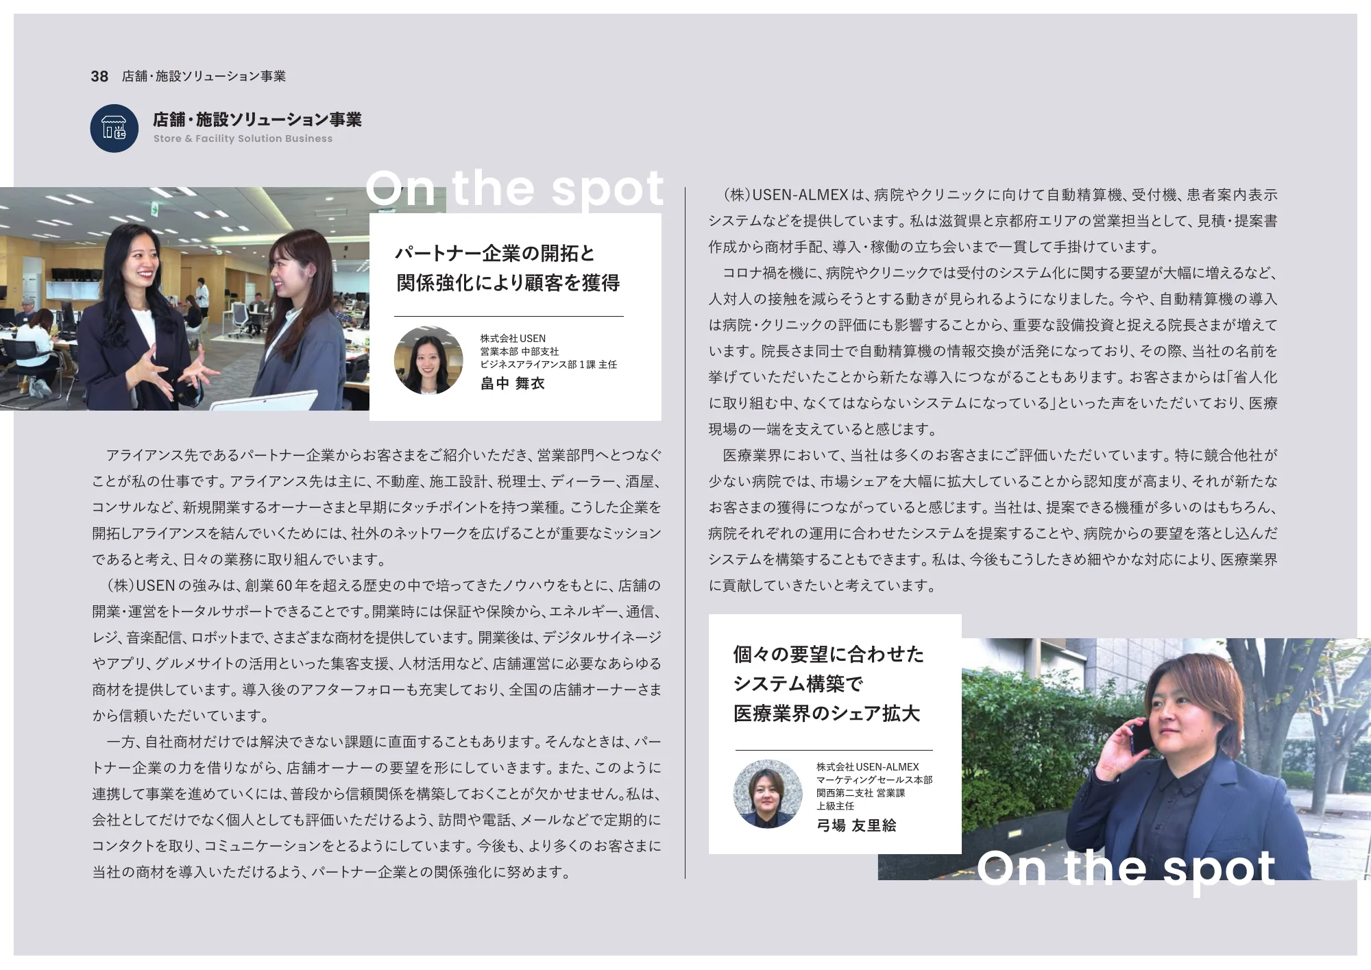Click the line 現場の一端を支えていると感じます。

tap(822, 429)
